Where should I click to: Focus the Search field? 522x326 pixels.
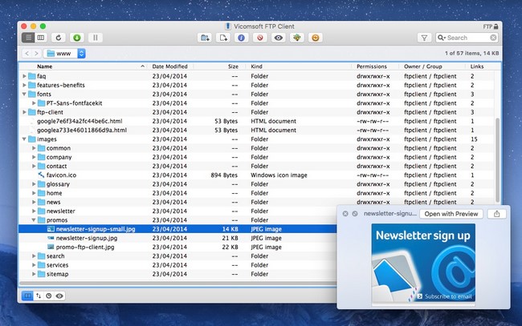467,38
